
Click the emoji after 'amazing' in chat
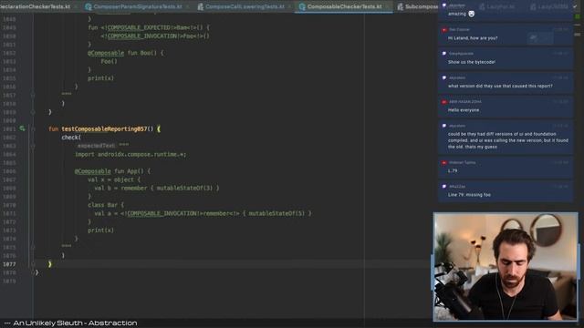[x=472, y=14]
